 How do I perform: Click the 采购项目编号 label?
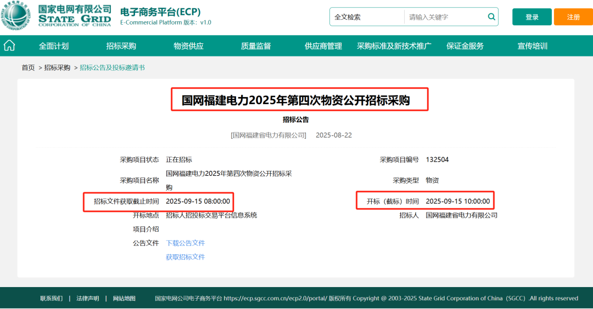(x=399, y=159)
